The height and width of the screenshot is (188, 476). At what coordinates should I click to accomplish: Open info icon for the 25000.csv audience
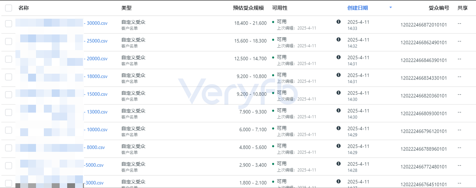pyautogui.click(x=339, y=40)
